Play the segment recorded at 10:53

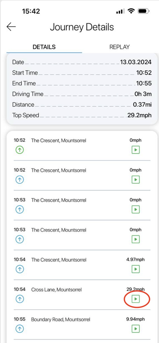pyautogui.click(x=136, y=209)
